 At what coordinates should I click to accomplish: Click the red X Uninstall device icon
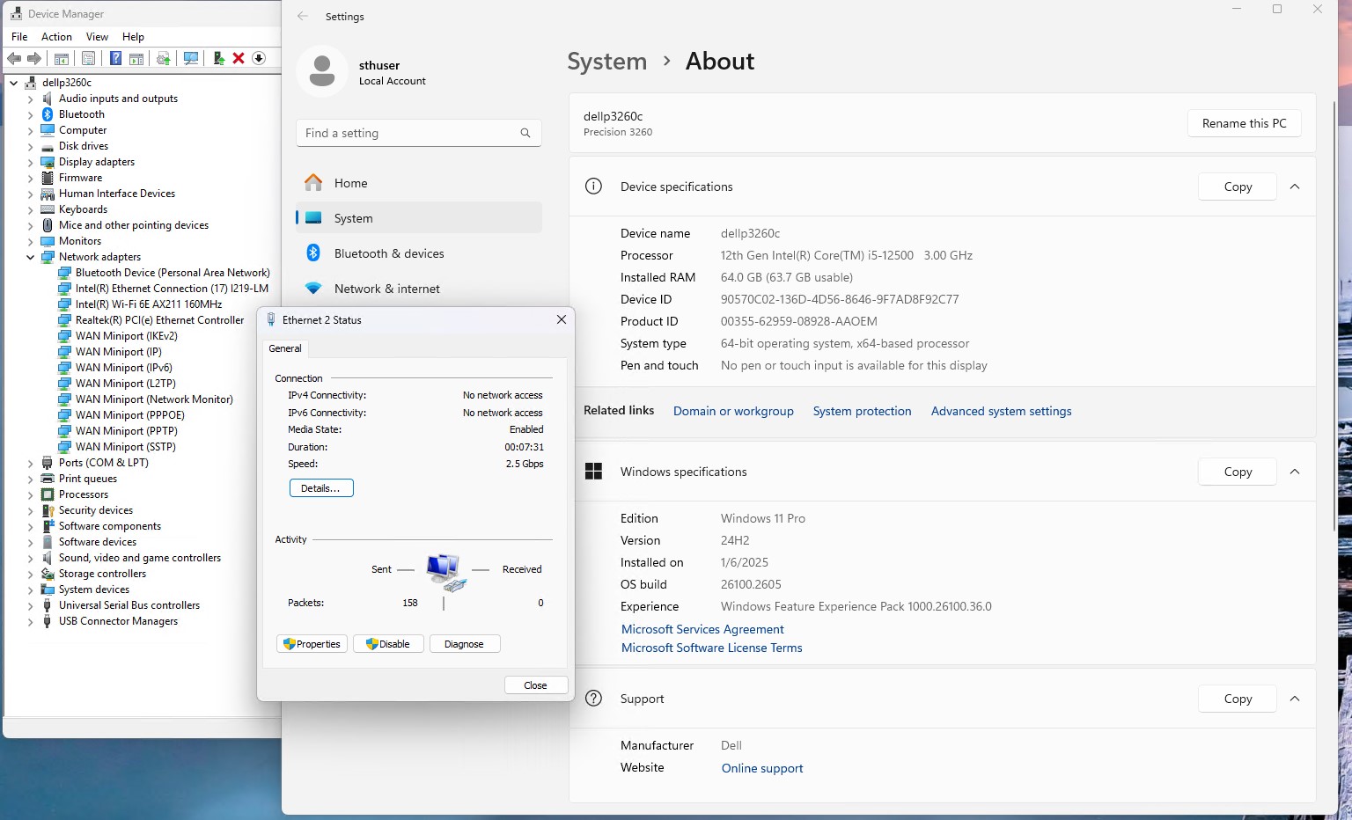pyautogui.click(x=239, y=58)
